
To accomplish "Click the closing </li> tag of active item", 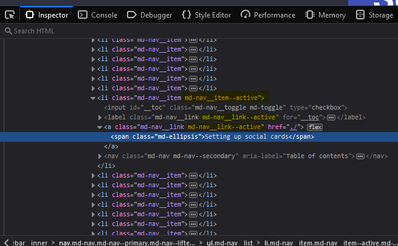I will 106,166.
